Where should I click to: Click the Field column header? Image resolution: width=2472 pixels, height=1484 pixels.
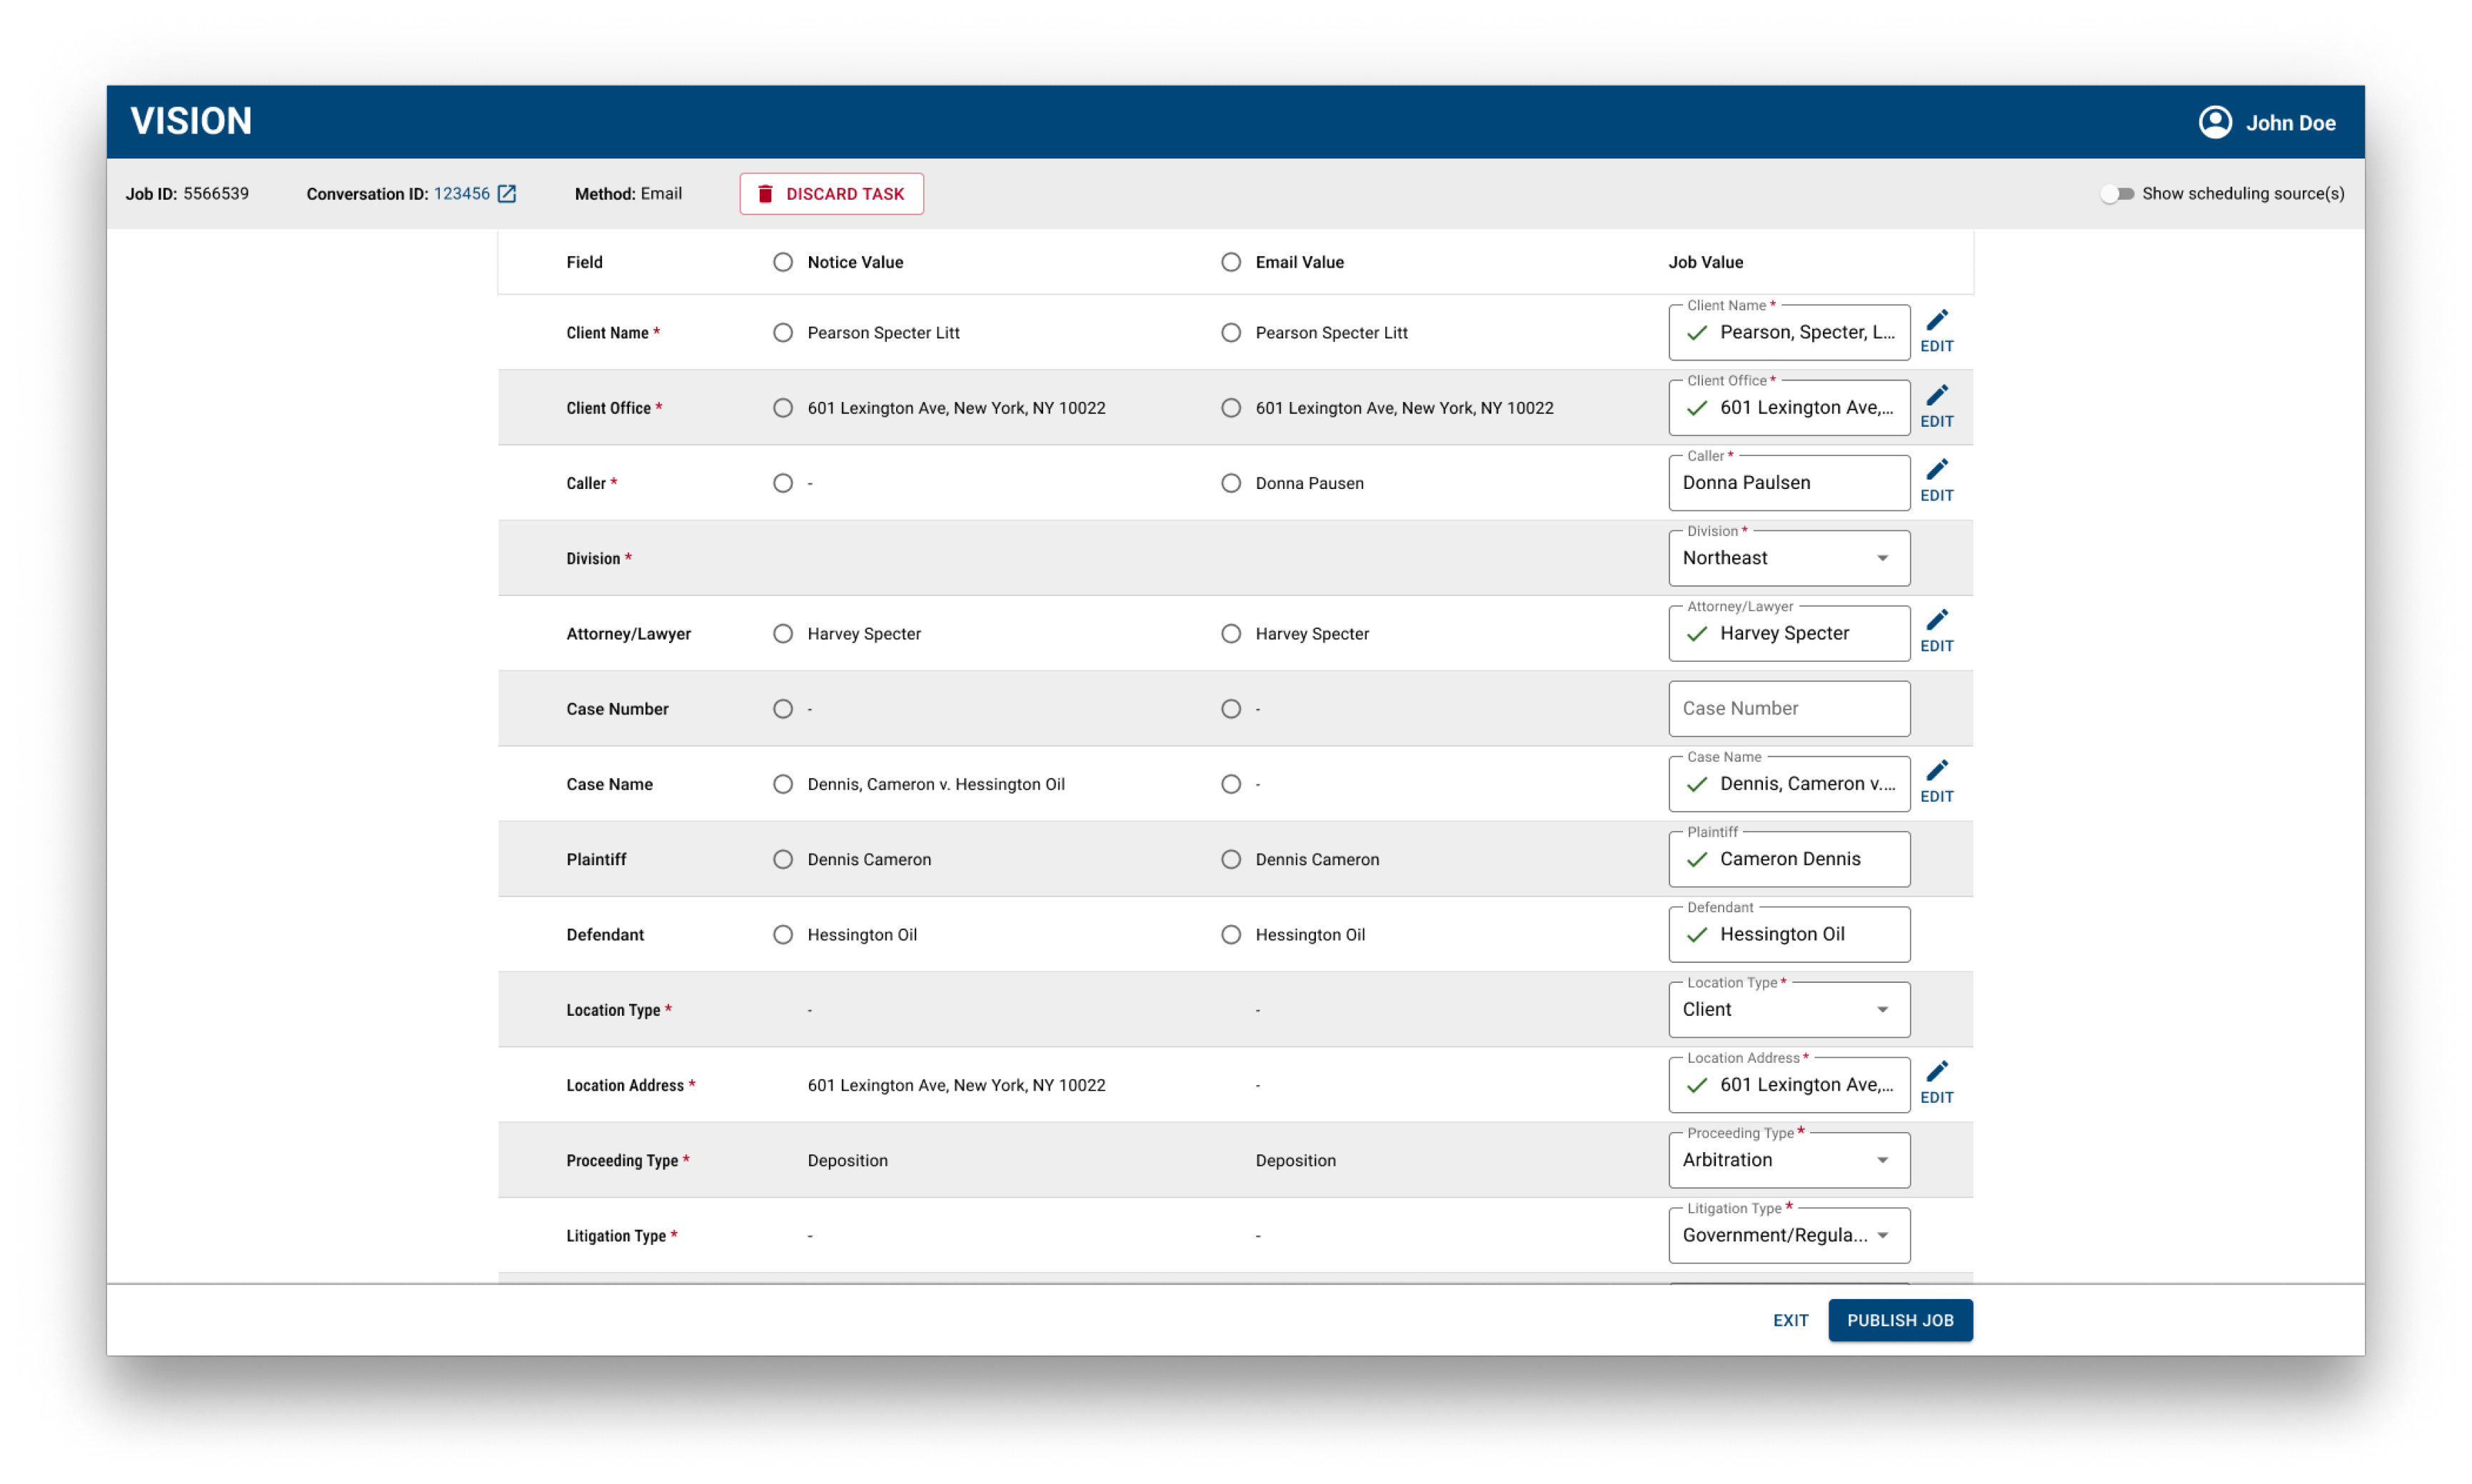coord(584,262)
